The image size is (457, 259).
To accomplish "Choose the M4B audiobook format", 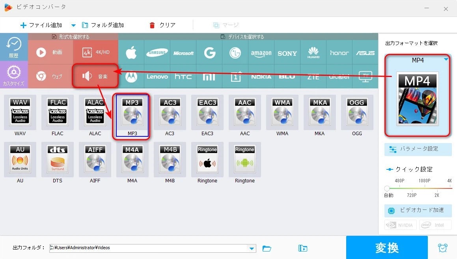I will click(x=170, y=160).
